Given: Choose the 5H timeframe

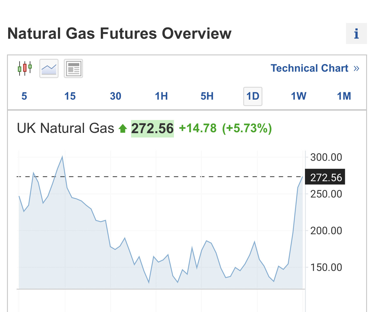Looking at the screenshot, I should coord(207,96).
